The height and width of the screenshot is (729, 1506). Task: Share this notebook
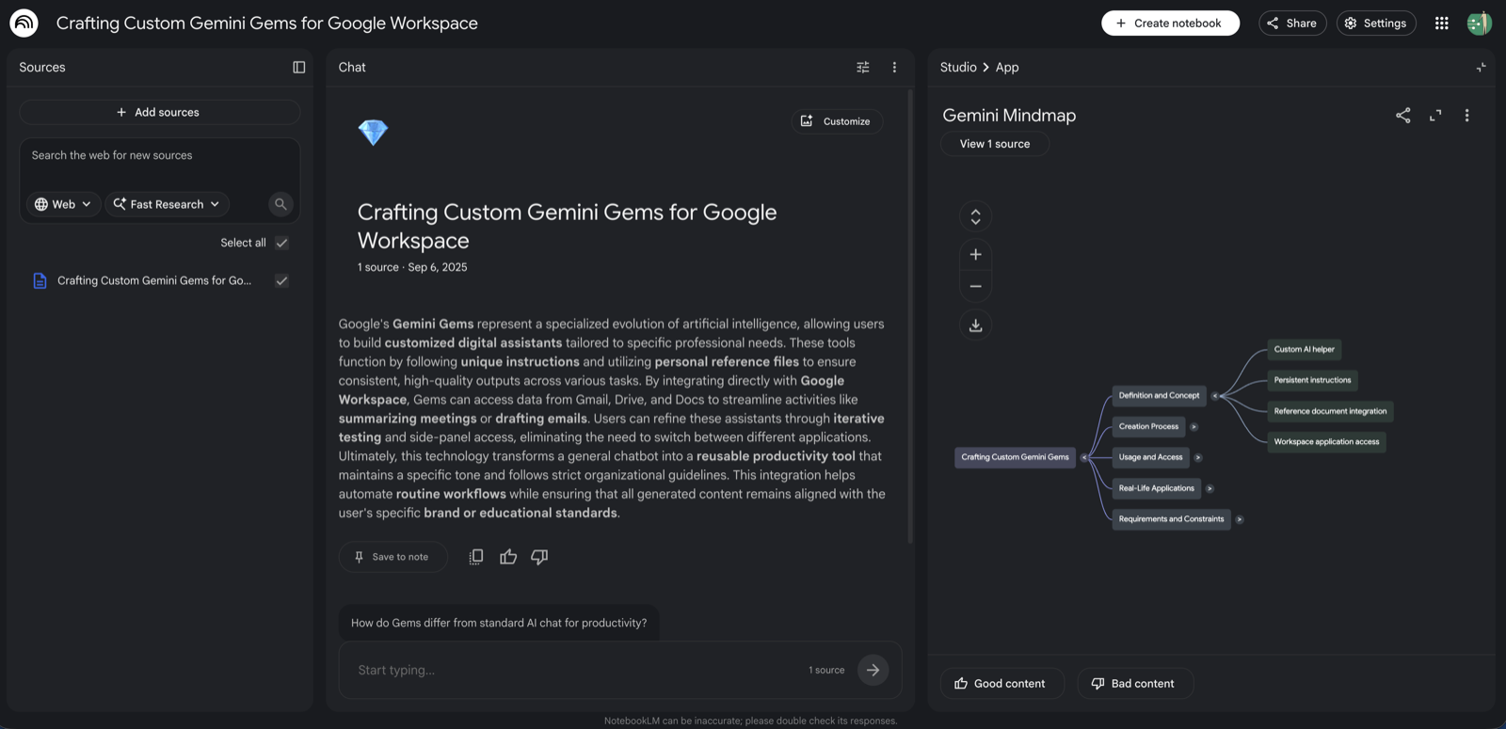pyautogui.click(x=1292, y=23)
